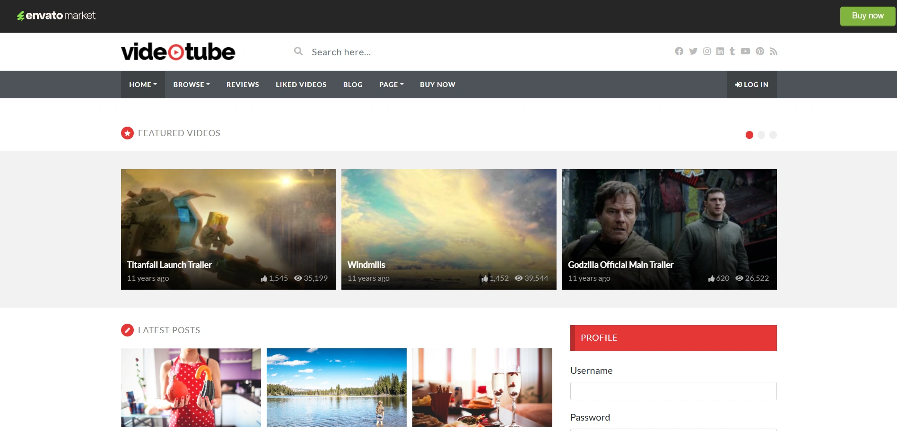Click views eye icon on Titanfall Launch Trailer
This screenshot has width=897, height=431.
(298, 278)
